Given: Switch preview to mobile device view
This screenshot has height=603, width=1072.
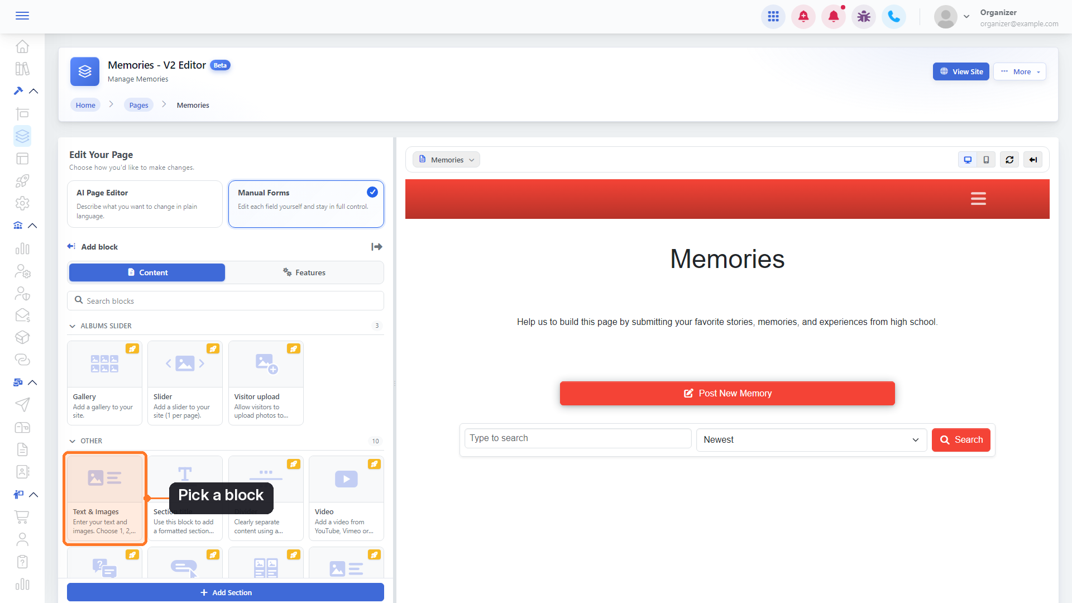Looking at the screenshot, I should [987, 160].
